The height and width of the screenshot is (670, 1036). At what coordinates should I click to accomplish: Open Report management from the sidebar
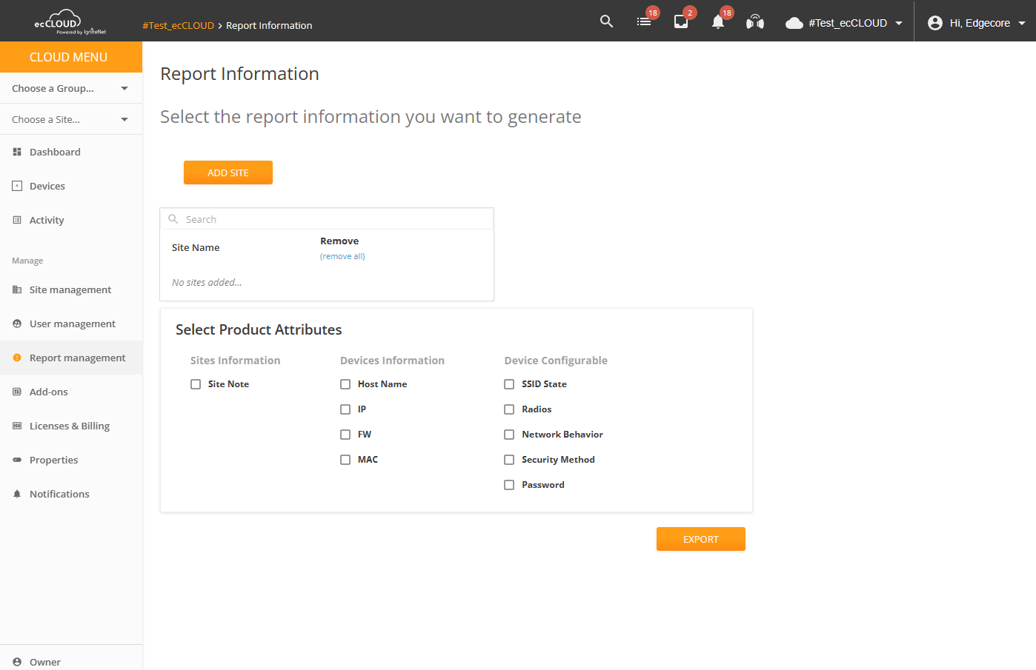click(77, 358)
